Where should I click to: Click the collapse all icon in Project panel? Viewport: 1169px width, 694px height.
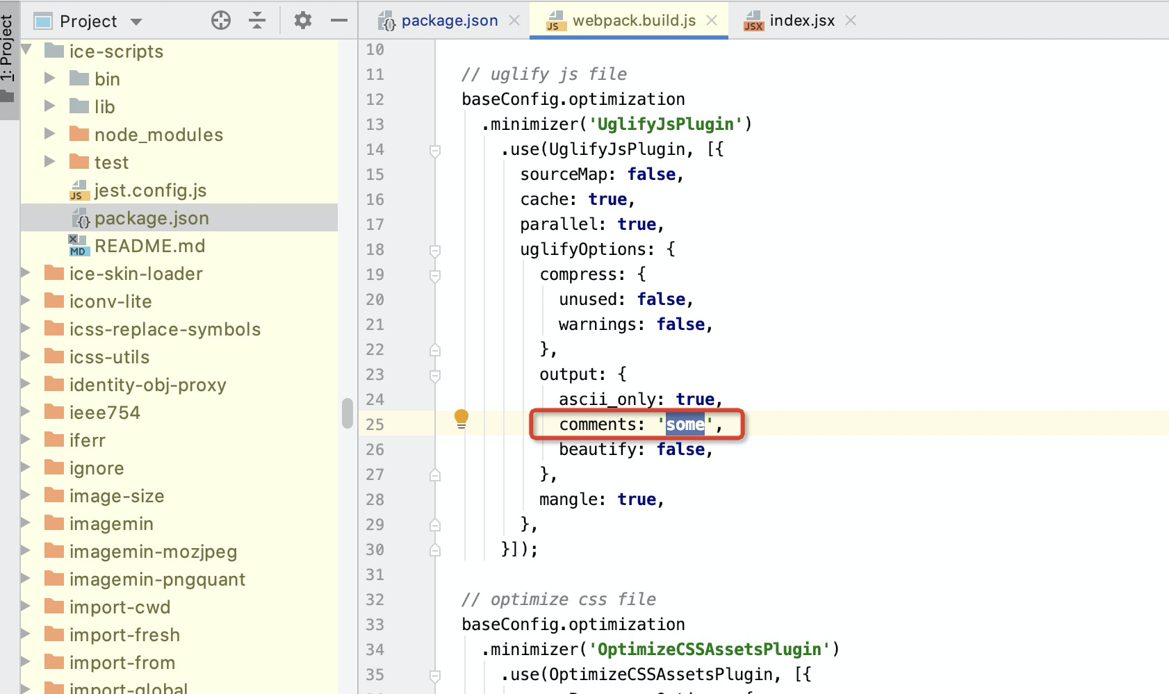click(257, 21)
